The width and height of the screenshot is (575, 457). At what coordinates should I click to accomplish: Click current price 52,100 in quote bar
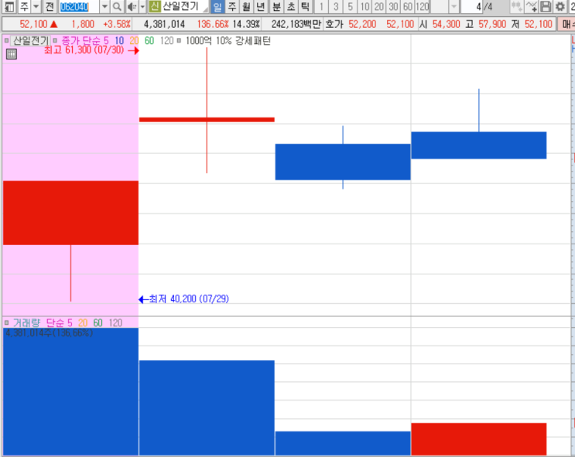(x=33, y=24)
